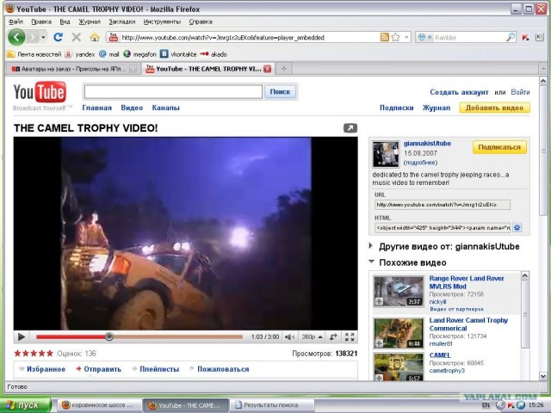The height and width of the screenshot is (413, 551).
Task: Add Range Rover video to queue plus icon
Action: (x=379, y=301)
